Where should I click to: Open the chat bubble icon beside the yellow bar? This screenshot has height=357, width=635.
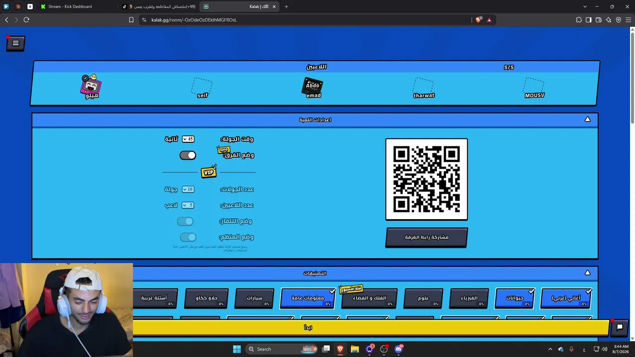(x=620, y=327)
